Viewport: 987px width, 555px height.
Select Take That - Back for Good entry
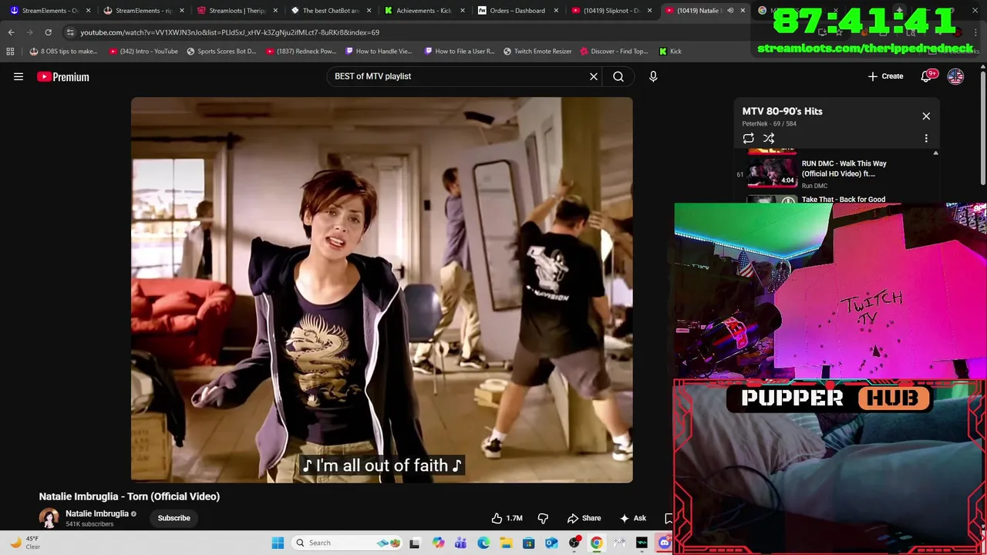point(844,199)
